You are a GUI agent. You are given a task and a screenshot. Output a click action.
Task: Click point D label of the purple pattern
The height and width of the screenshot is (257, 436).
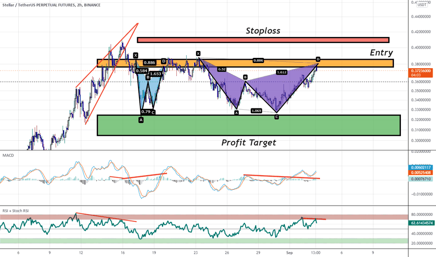point(318,59)
